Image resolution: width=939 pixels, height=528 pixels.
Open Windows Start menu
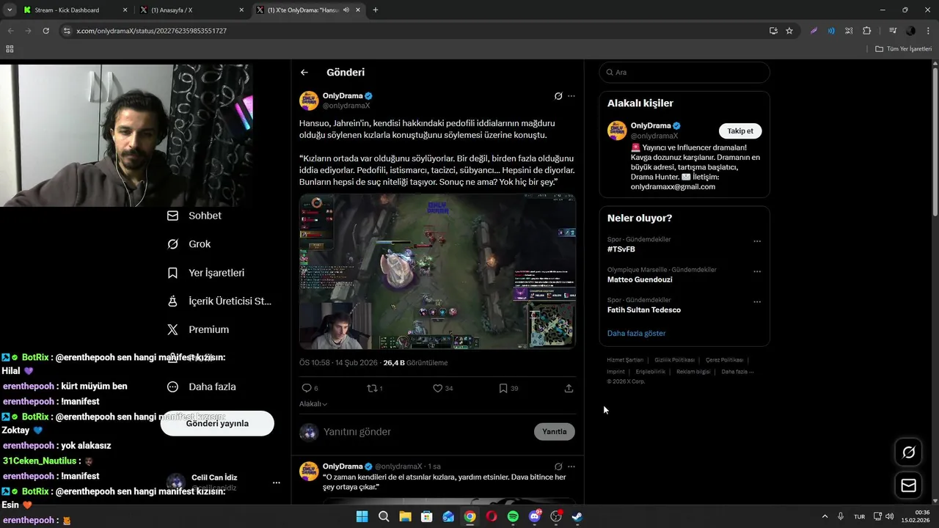(362, 516)
